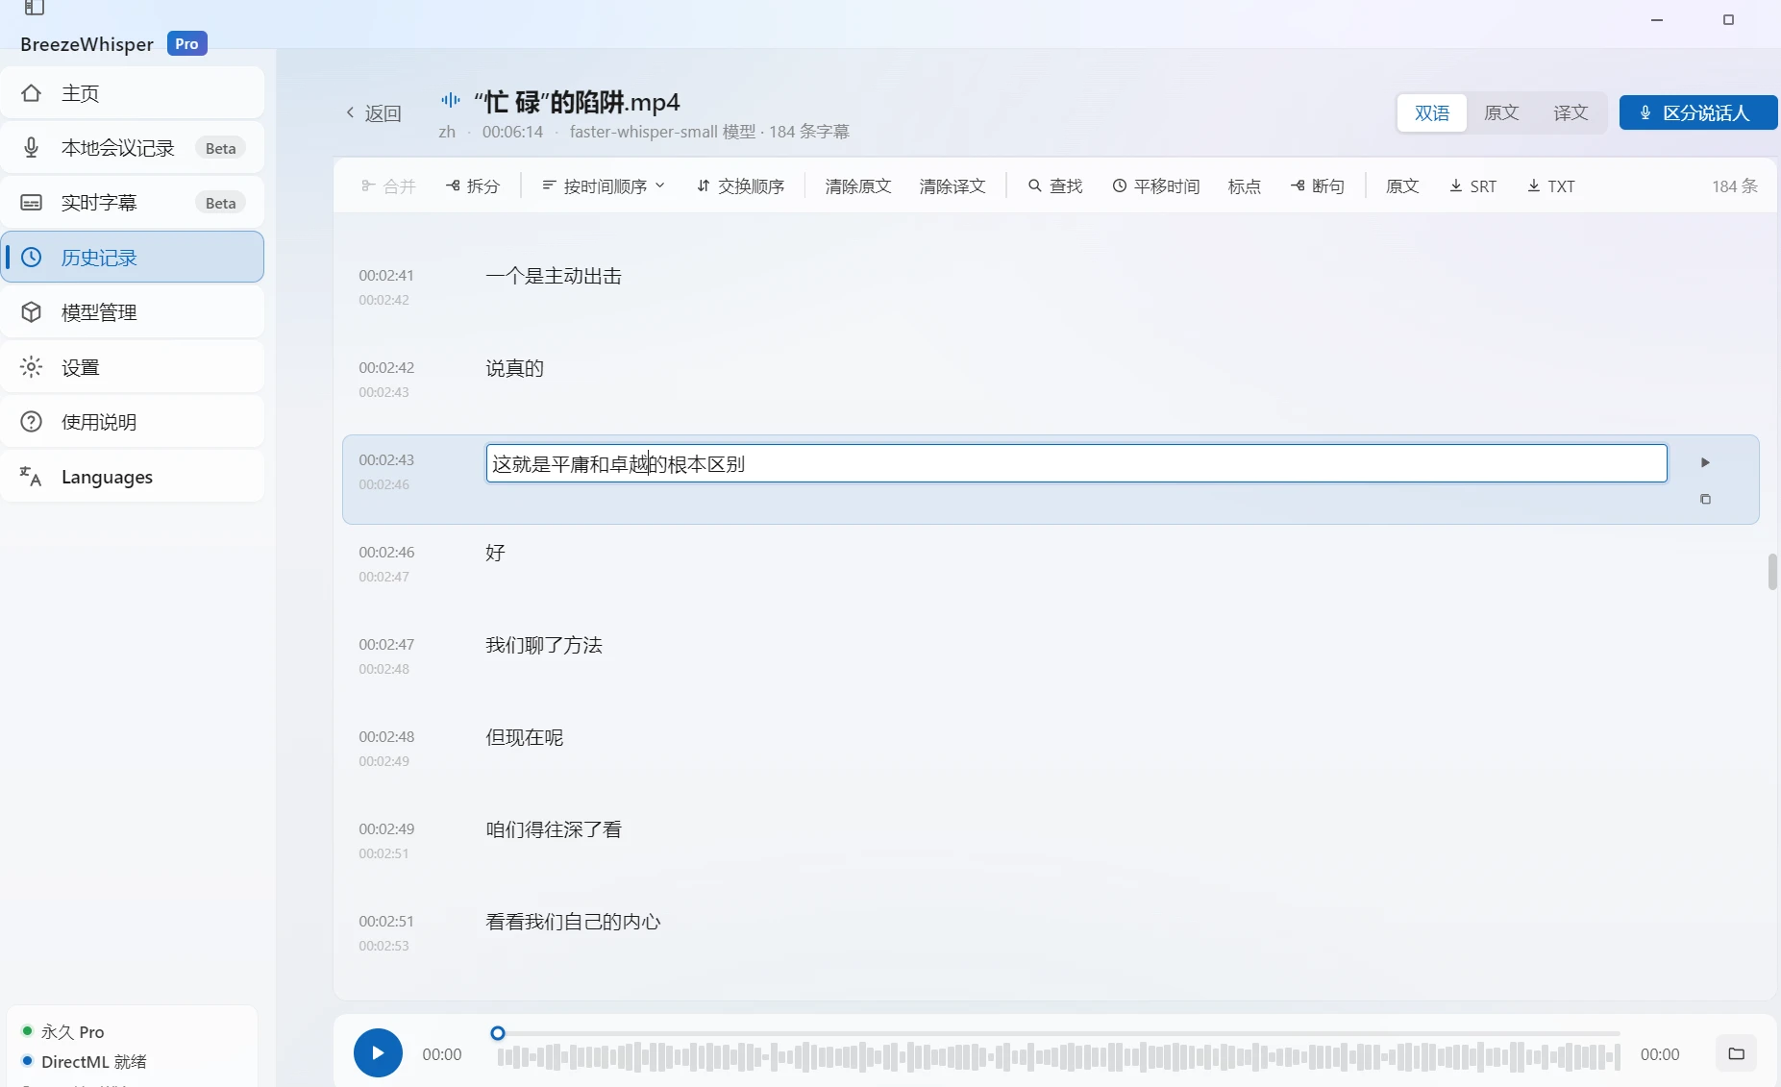Click the clock icon beside 历史记录
The width and height of the screenshot is (1781, 1087).
click(x=32, y=258)
